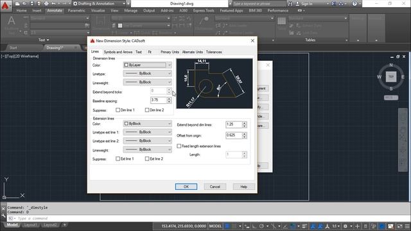Open the Linetype ext line 1 dropdown
The height and width of the screenshot is (231, 411).
(x=148, y=132)
